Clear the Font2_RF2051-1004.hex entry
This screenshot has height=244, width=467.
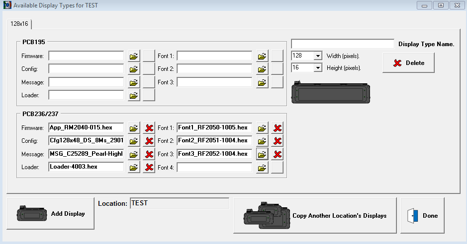(278, 141)
